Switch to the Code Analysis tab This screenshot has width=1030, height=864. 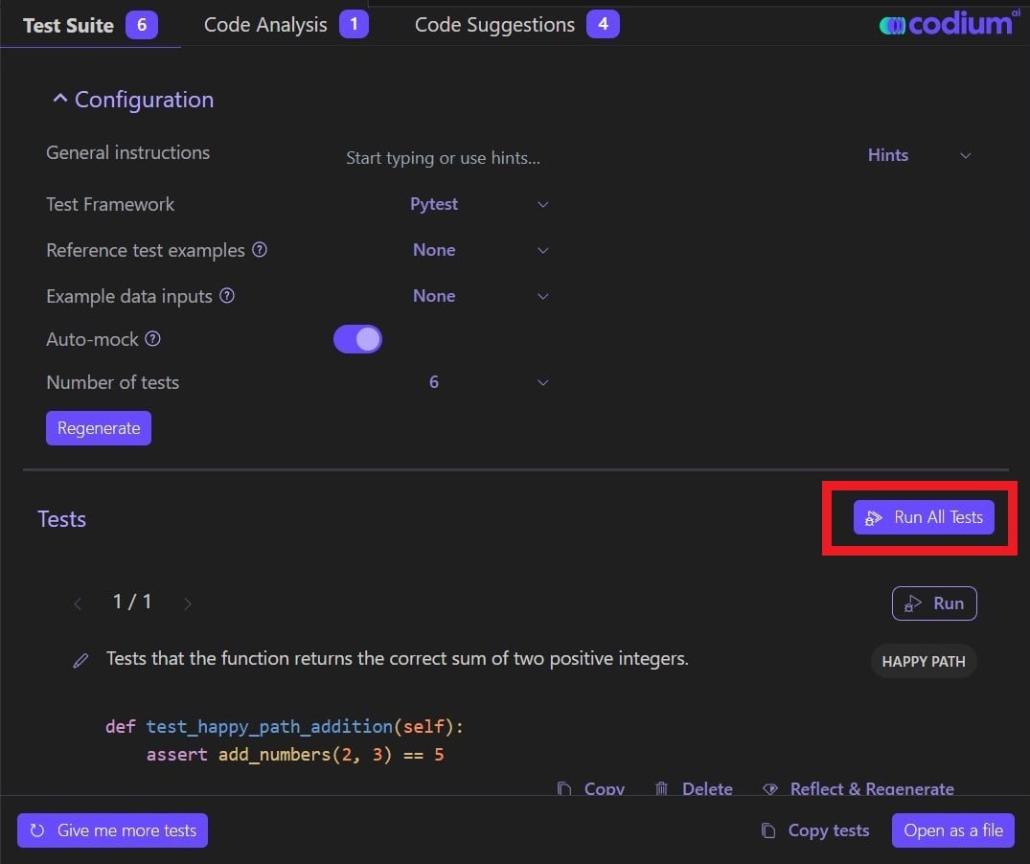coord(286,25)
